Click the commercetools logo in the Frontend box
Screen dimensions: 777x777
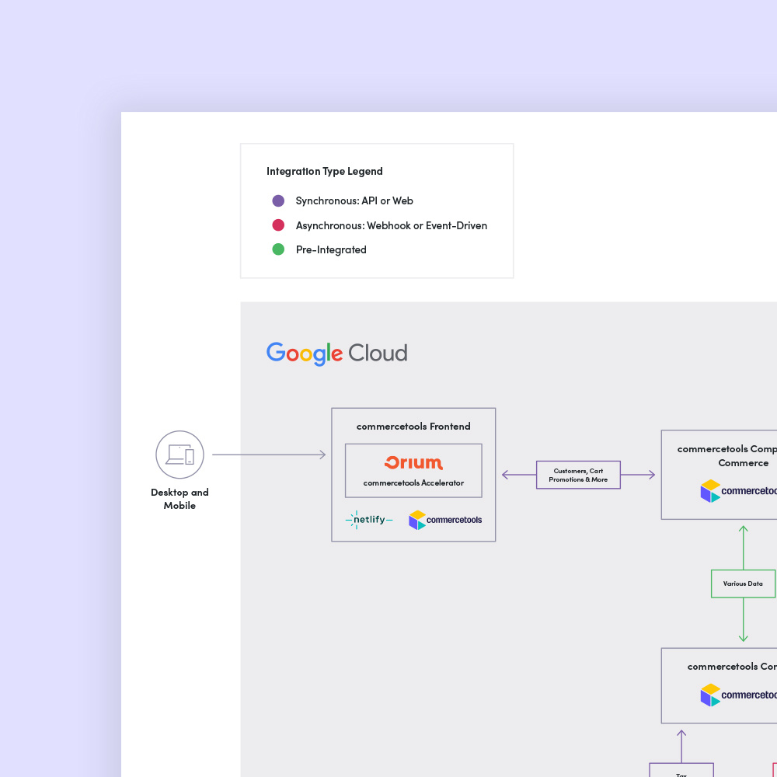[x=445, y=520]
